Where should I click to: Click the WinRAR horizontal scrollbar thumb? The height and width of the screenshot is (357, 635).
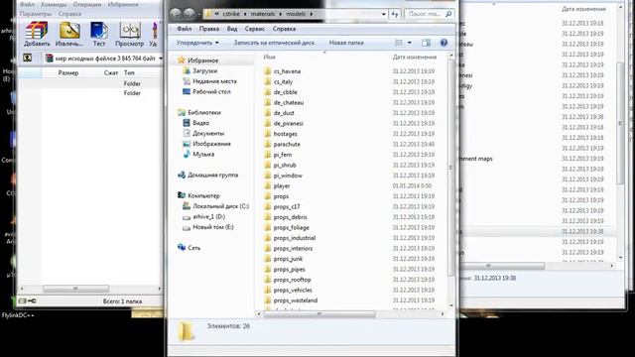[x=75, y=289]
